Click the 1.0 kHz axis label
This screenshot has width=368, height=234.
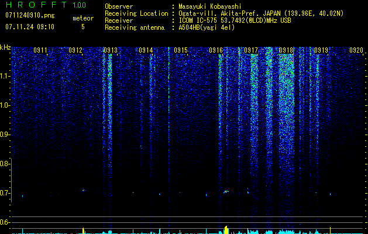coord(5,105)
